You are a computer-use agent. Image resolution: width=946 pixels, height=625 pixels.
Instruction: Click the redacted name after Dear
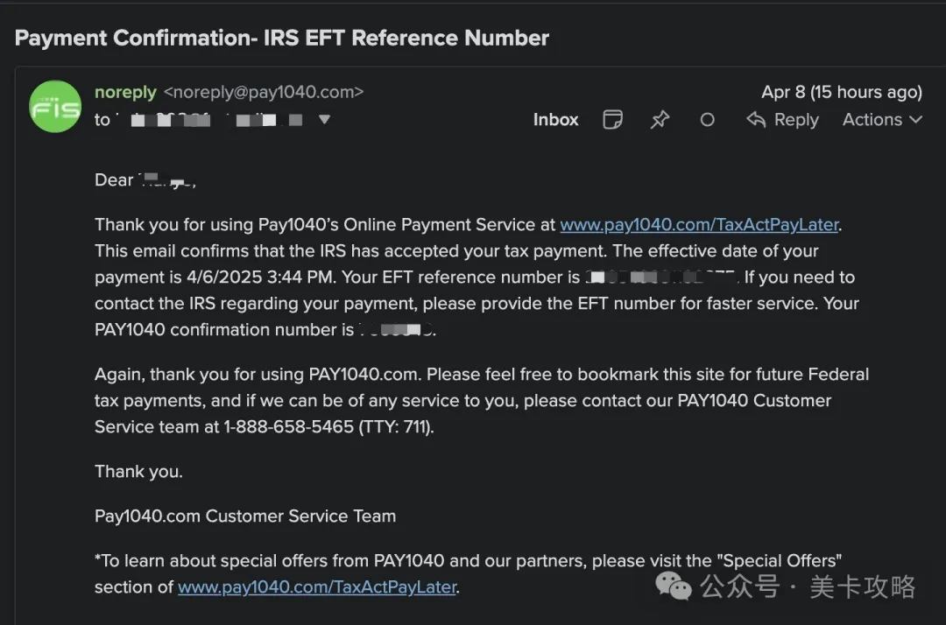click(165, 180)
